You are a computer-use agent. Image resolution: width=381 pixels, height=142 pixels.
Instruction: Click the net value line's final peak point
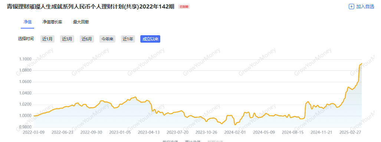[362, 63]
